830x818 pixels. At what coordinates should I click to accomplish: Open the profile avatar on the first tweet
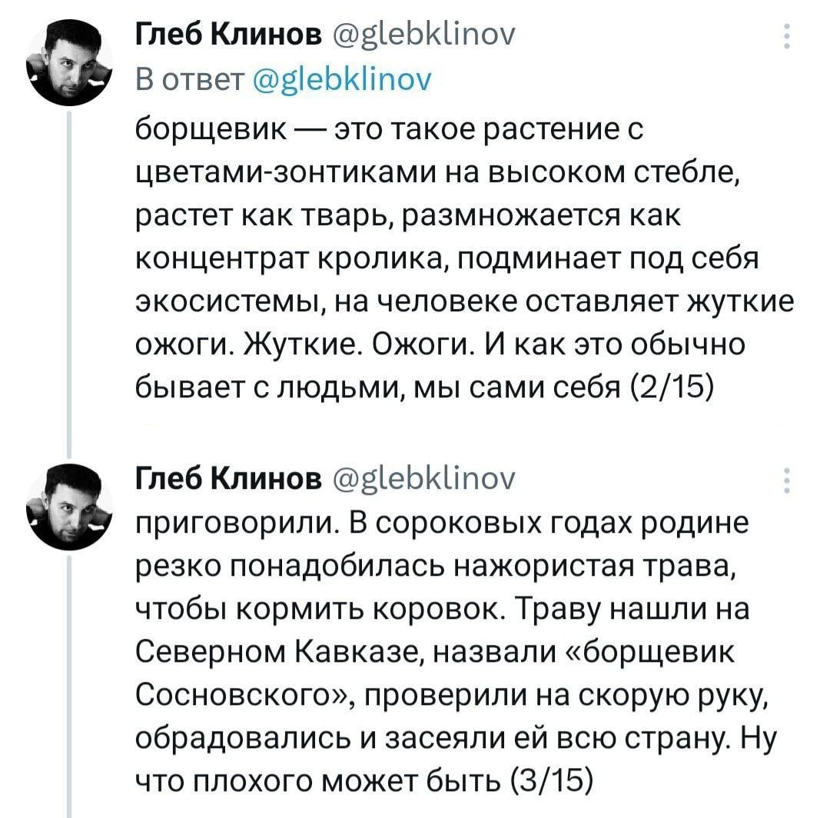coord(69,62)
